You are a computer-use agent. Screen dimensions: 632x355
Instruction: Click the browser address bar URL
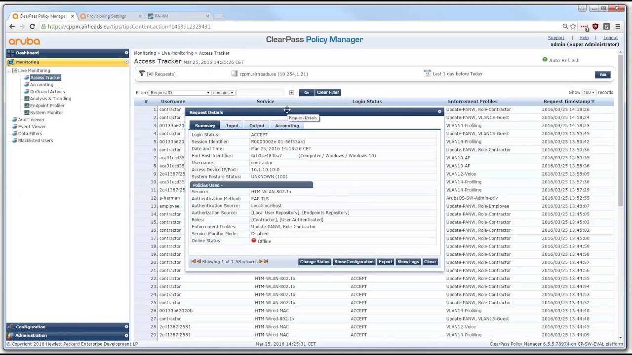coord(129,27)
